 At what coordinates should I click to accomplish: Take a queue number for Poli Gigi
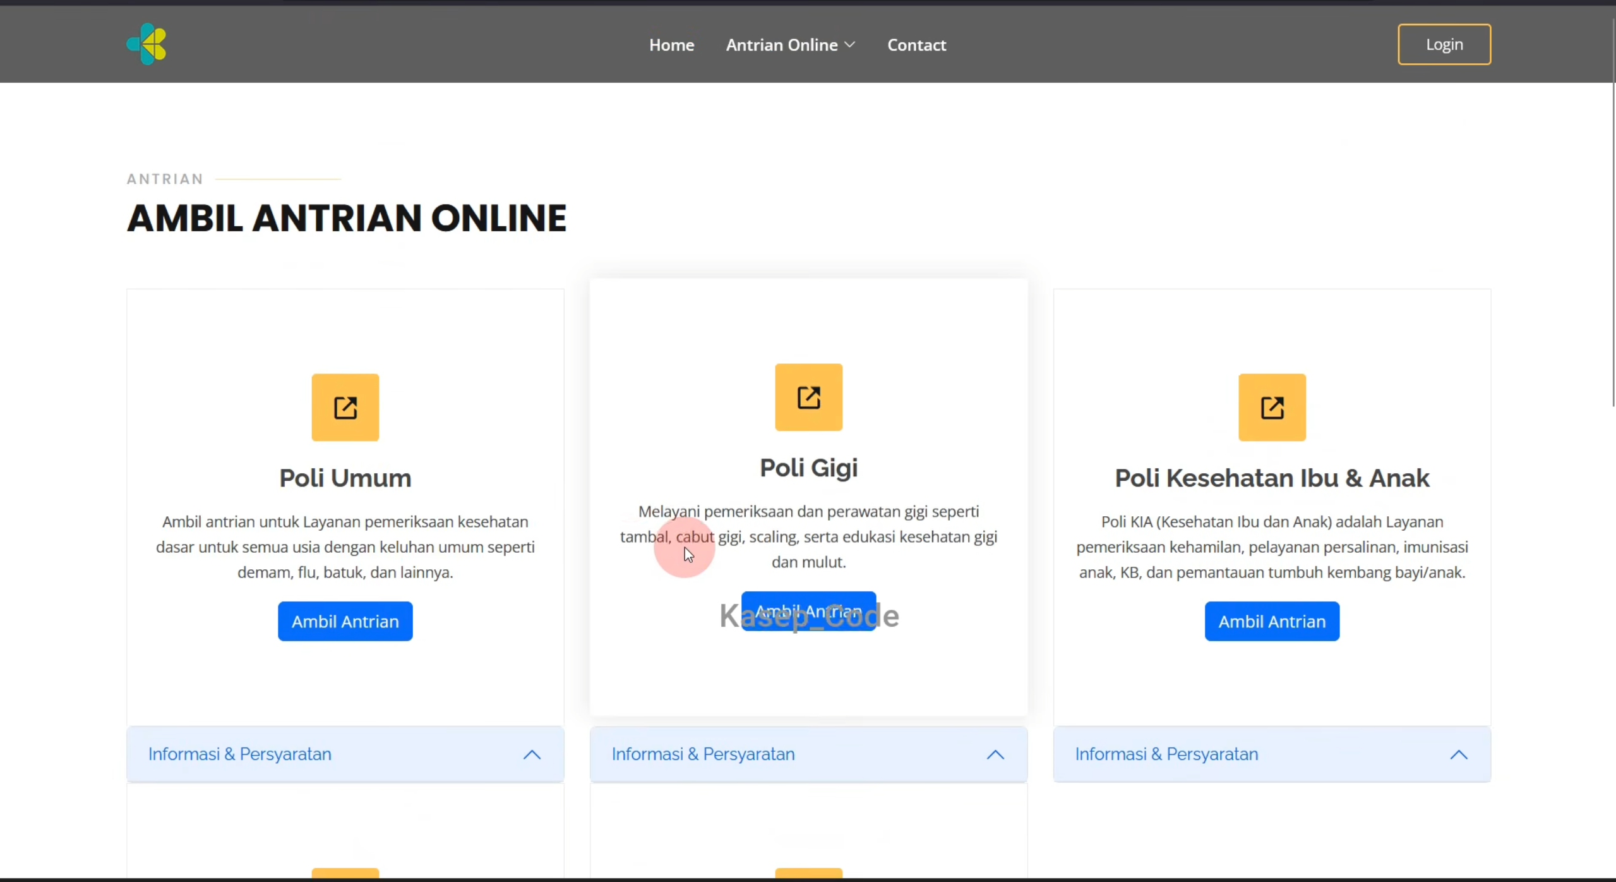[x=808, y=611]
